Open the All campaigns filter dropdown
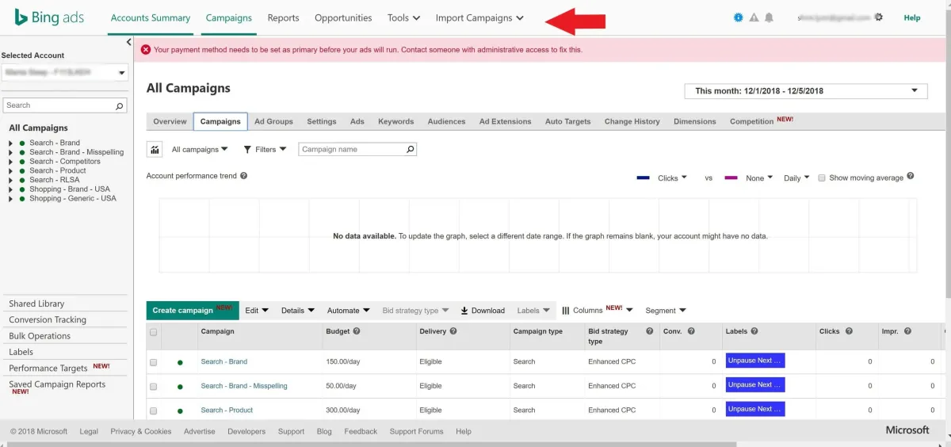The height and width of the screenshot is (447, 951). coord(200,149)
